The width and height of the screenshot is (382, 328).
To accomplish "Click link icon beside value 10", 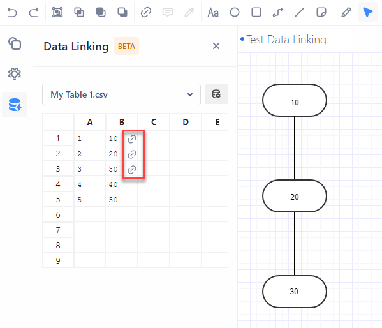I will (132, 139).
